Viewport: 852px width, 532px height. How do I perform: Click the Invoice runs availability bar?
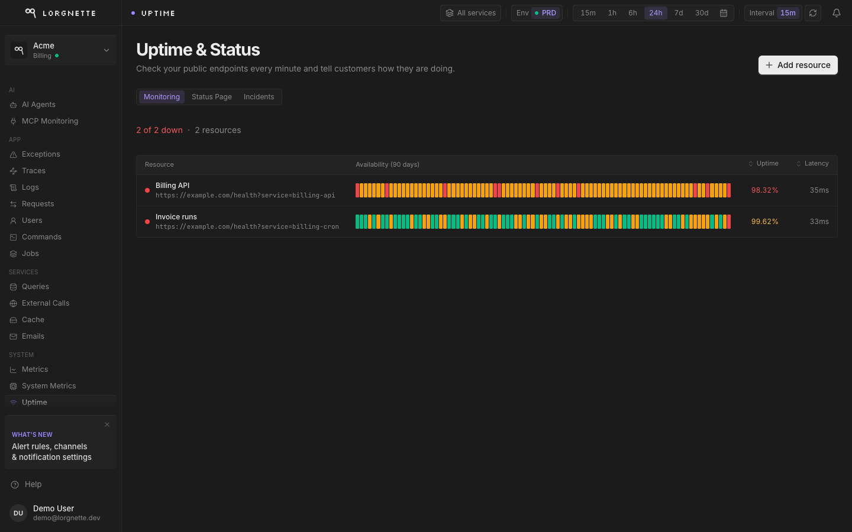click(x=543, y=222)
